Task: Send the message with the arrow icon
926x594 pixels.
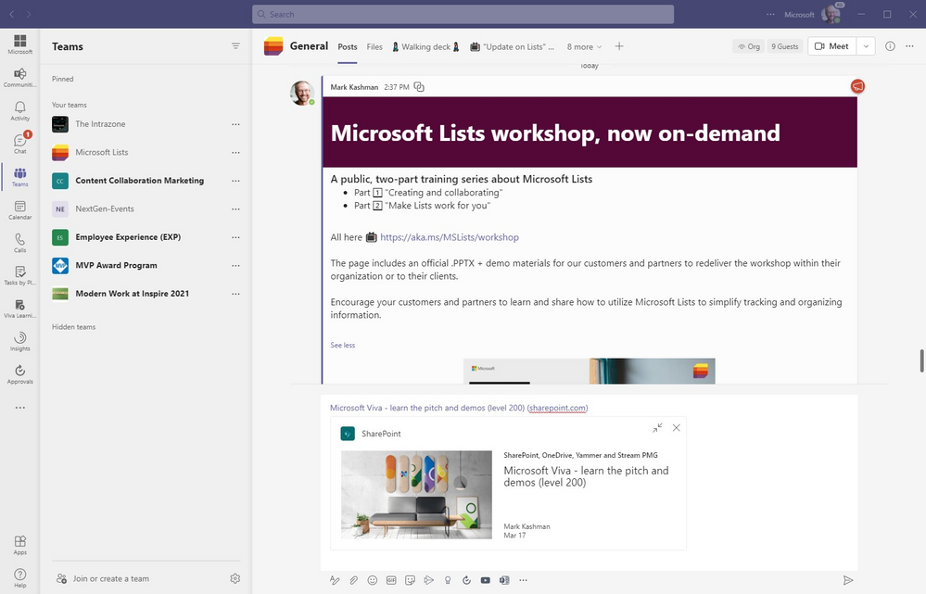Action: (x=847, y=580)
